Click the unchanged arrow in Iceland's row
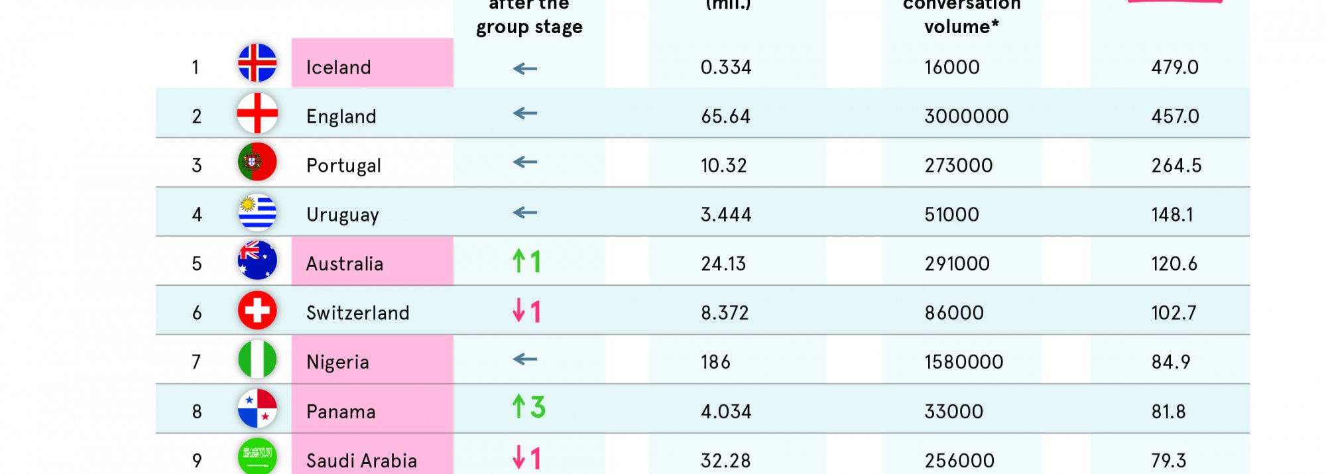The image size is (1326, 474). point(525,68)
